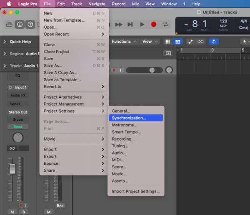Image resolution: width=250 pixels, height=215 pixels.
Task: Open the Inspector info icon
Action: [20, 25]
